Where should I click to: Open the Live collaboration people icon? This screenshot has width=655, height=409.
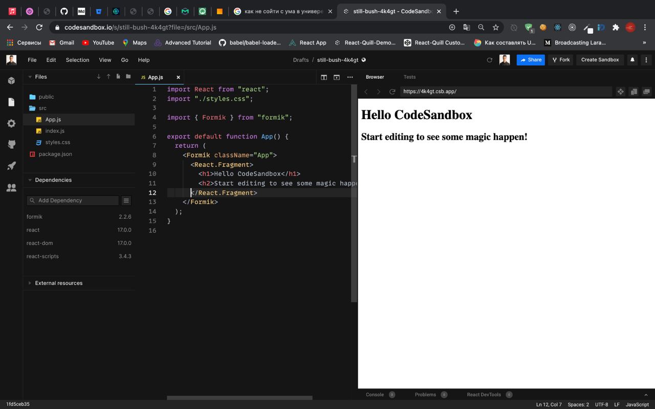[x=11, y=188]
